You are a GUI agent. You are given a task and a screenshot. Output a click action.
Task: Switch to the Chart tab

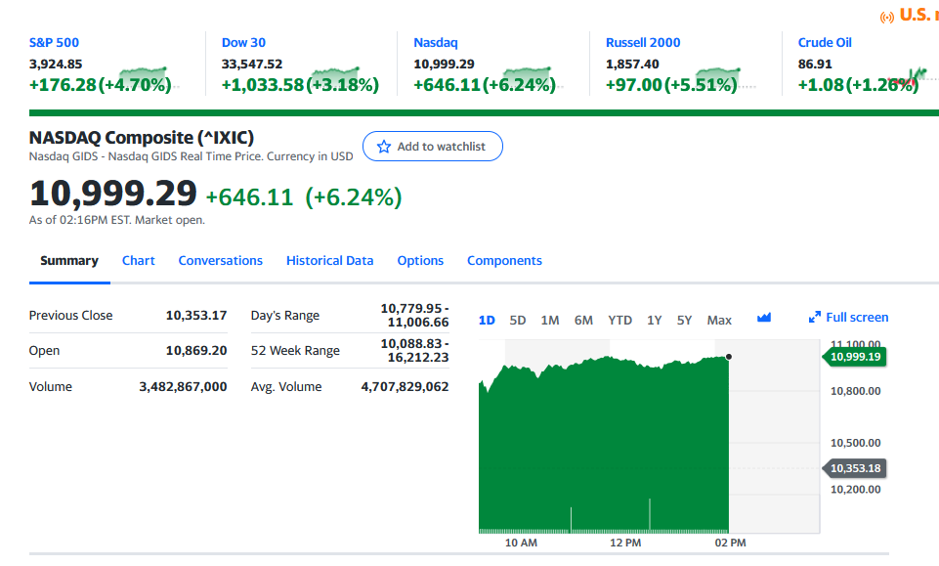[x=139, y=261]
